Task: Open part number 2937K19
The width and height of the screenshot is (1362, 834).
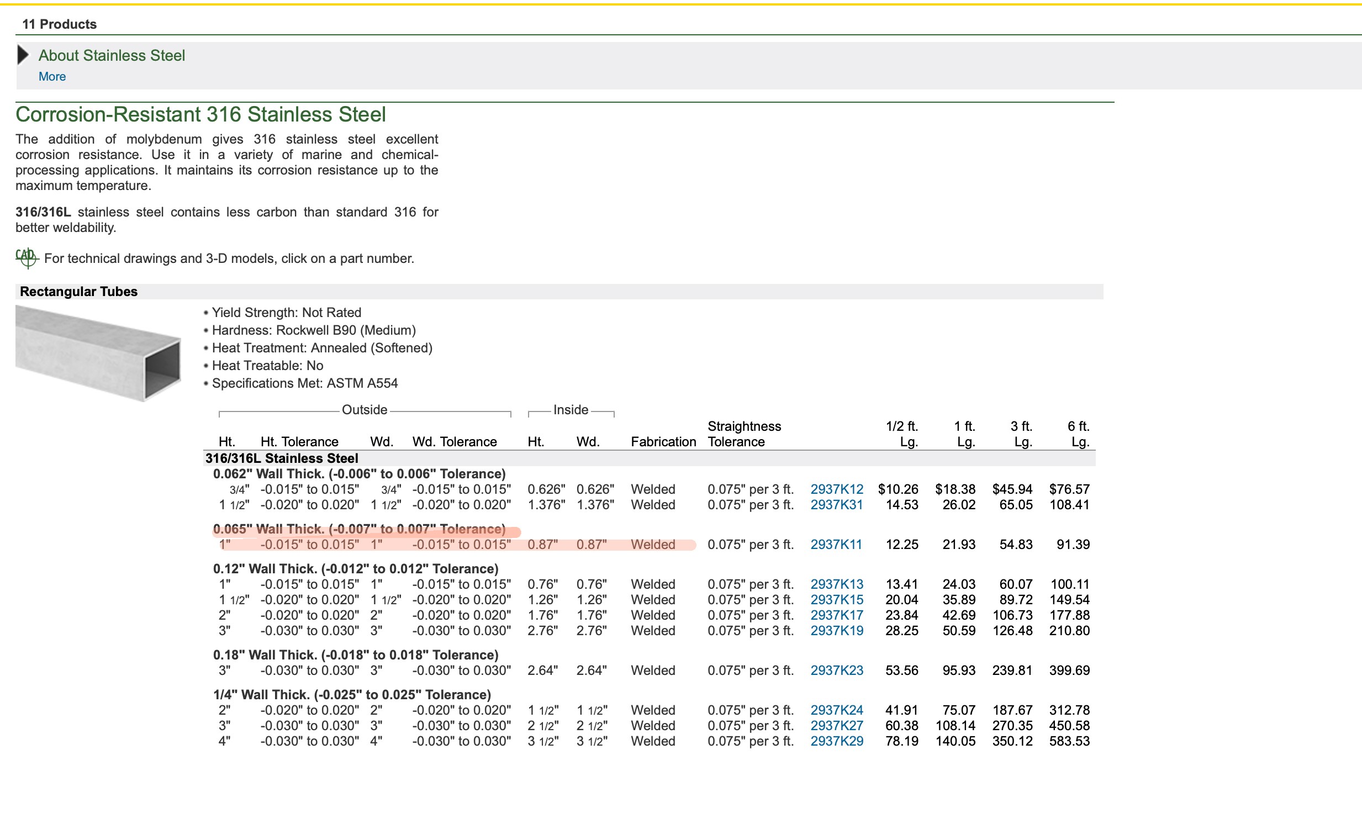Action: click(836, 631)
